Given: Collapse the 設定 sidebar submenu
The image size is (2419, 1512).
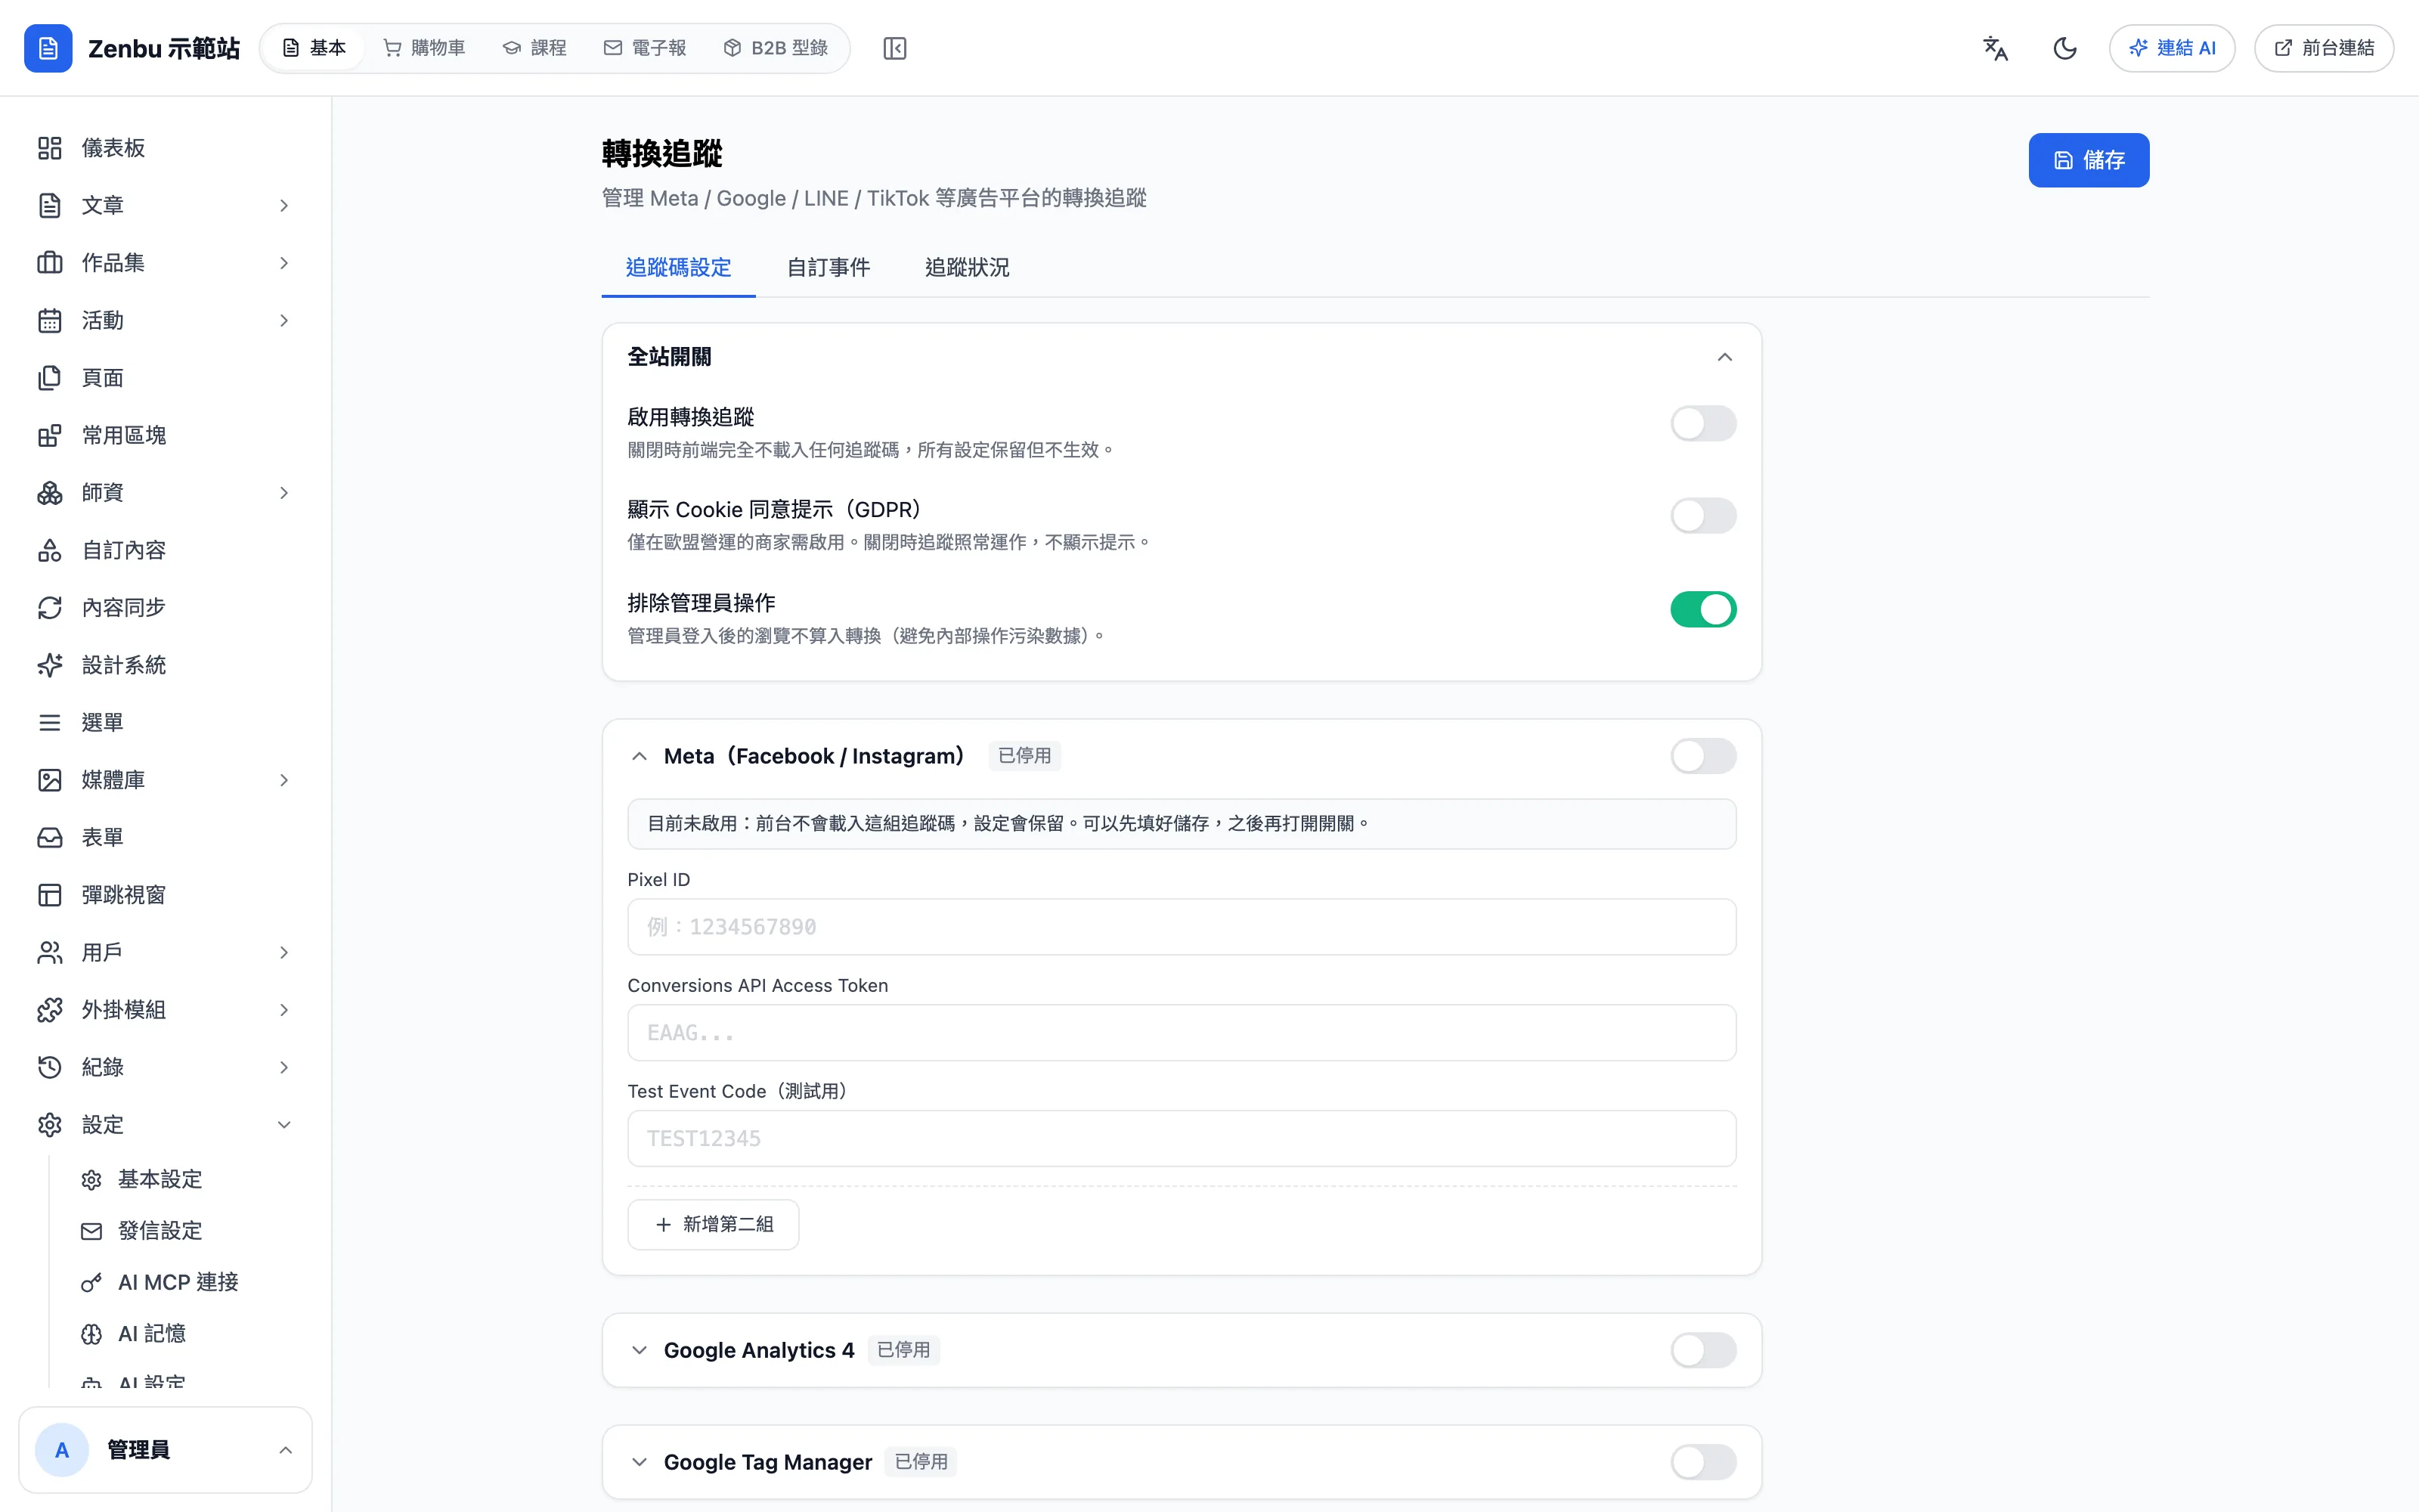Looking at the screenshot, I should click(284, 1125).
